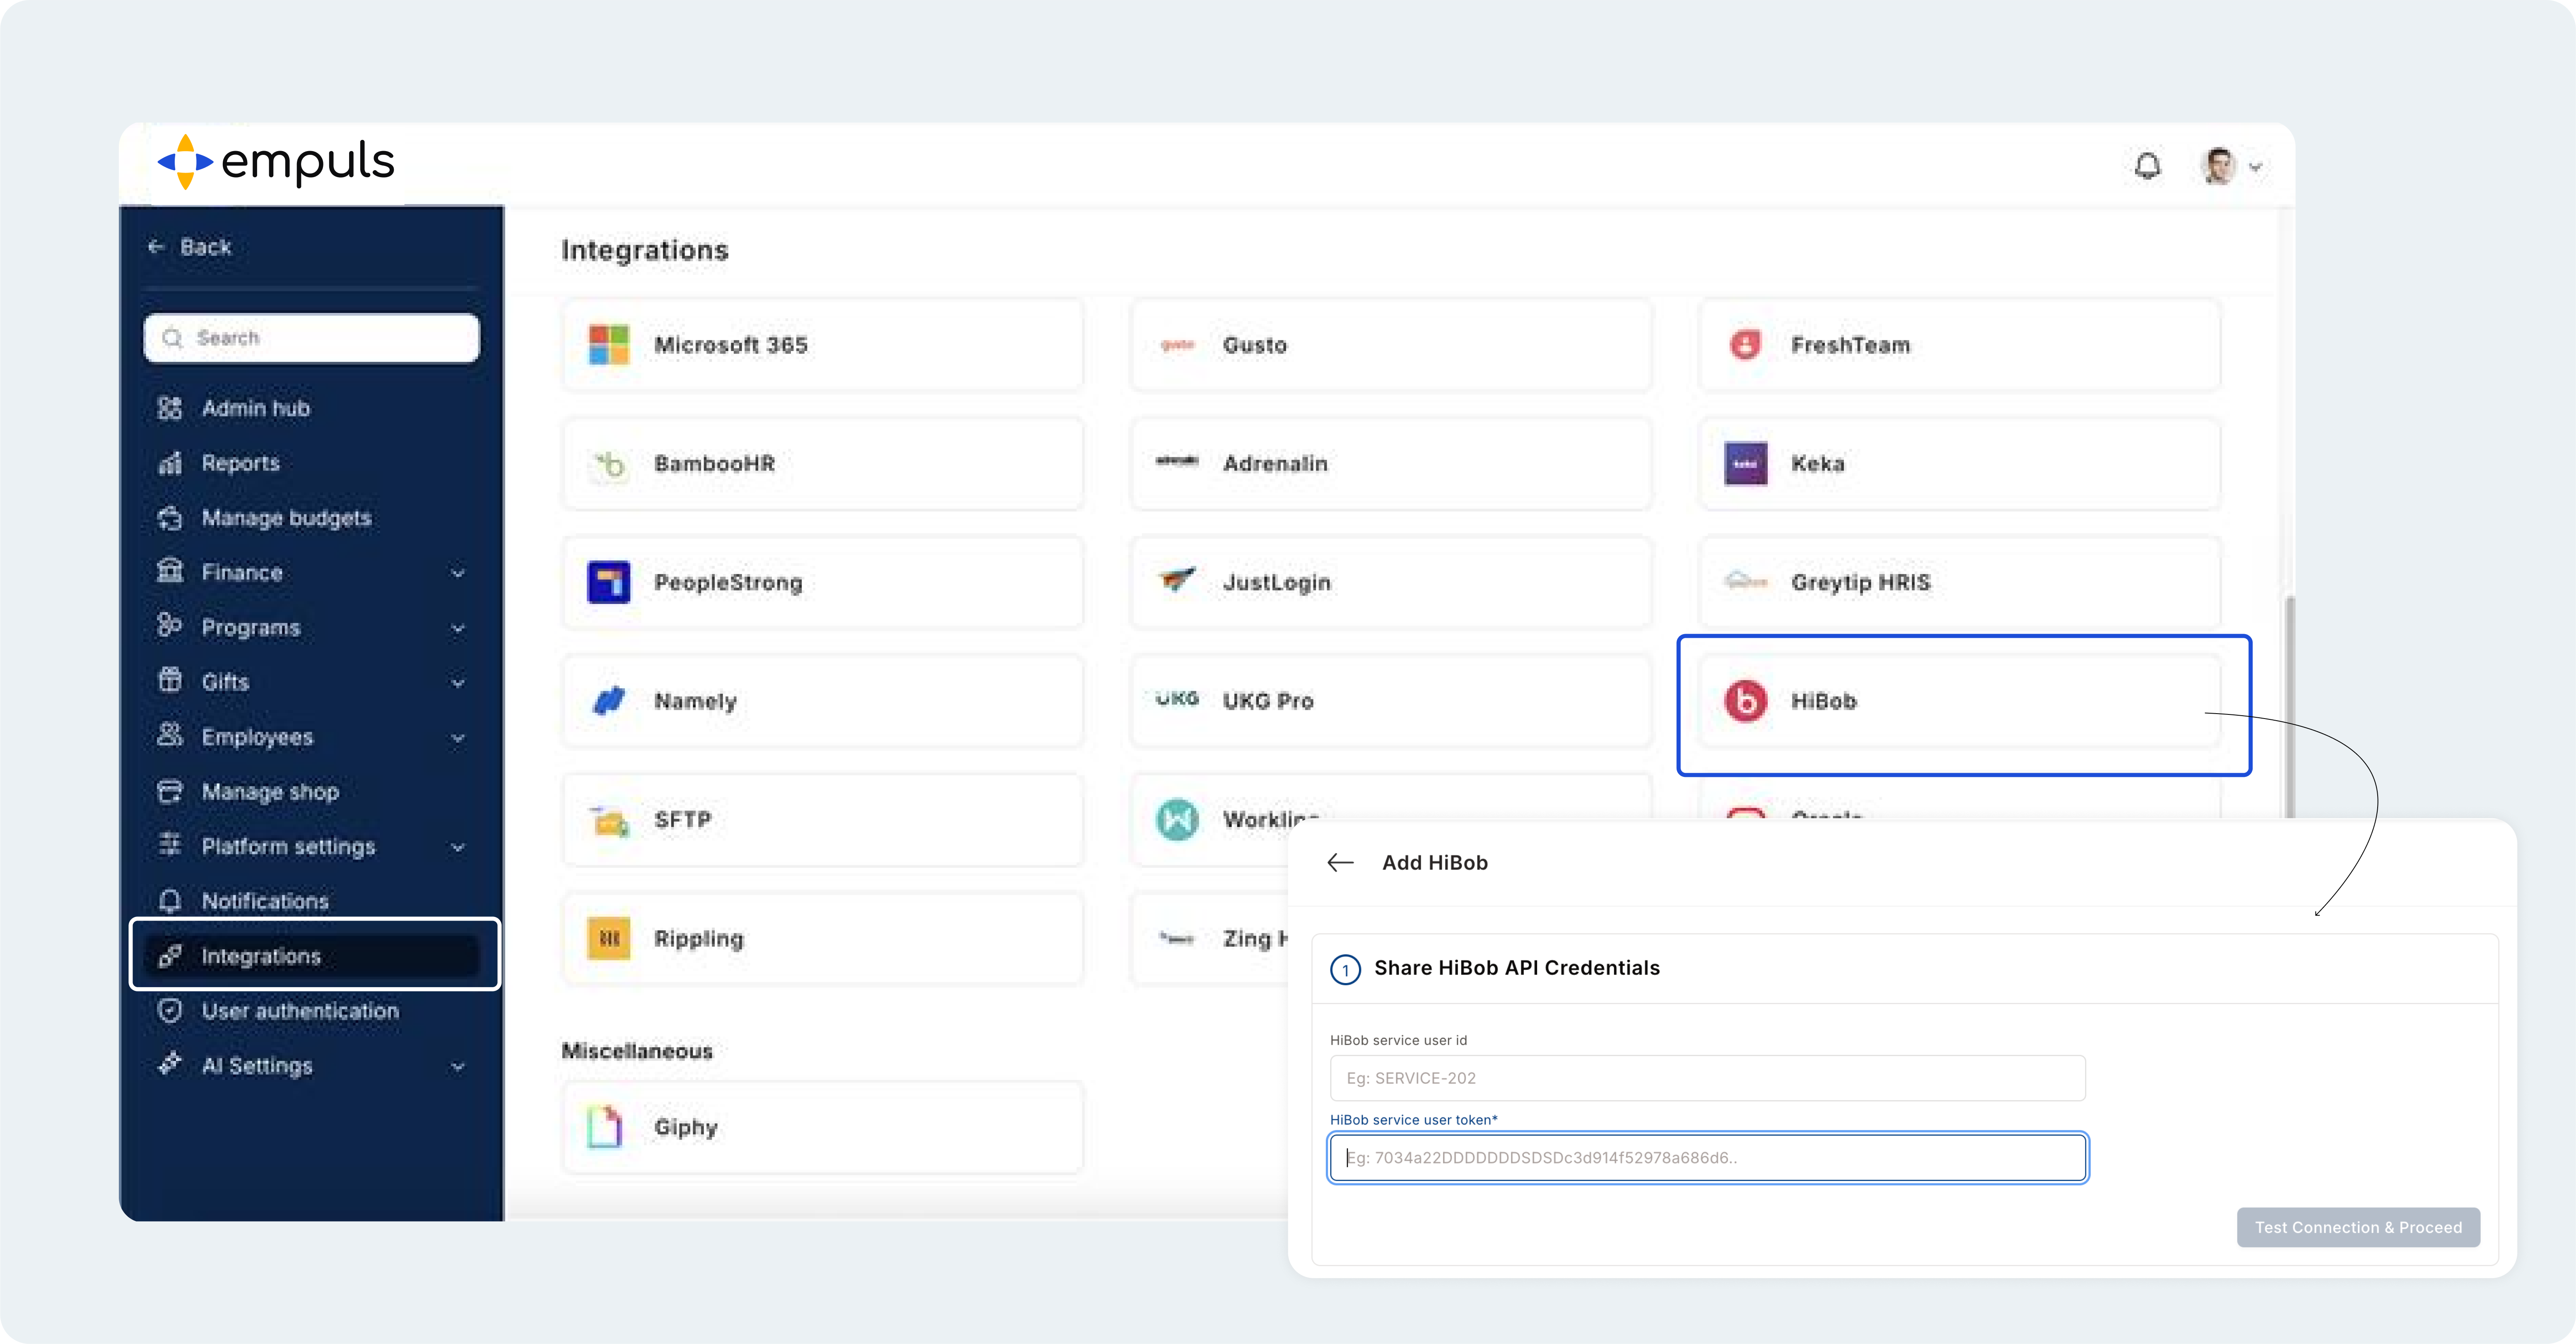2576x1344 pixels.
Task: Expand the Platform settings chevron
Action: pos(458,846)
